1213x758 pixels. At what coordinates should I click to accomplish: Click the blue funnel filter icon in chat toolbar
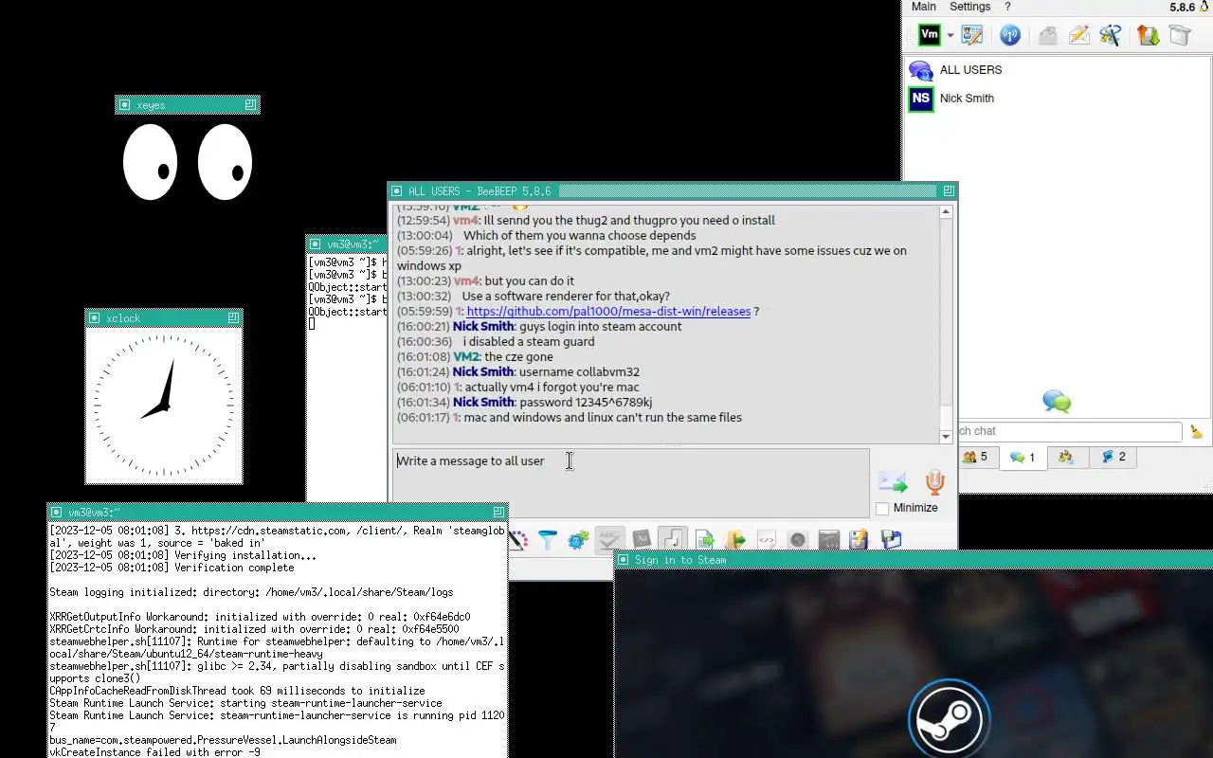pos(548,540)
